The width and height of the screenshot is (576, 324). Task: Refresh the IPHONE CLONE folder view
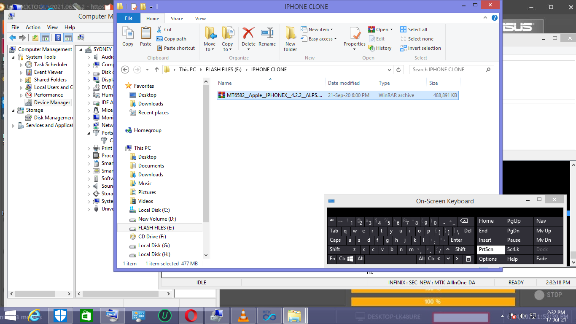(399, 70)
